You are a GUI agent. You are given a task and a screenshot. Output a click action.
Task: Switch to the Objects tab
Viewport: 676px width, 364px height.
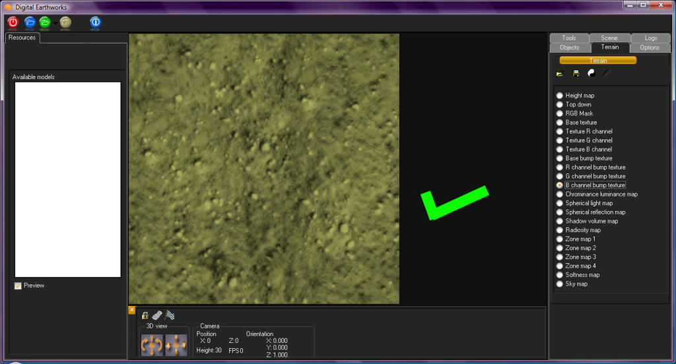[569, 47]
